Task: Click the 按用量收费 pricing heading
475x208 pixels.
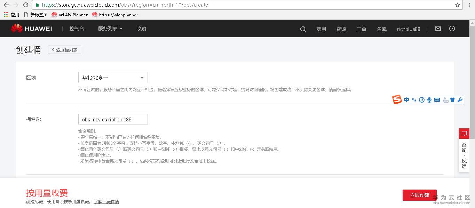Action: 47,193
